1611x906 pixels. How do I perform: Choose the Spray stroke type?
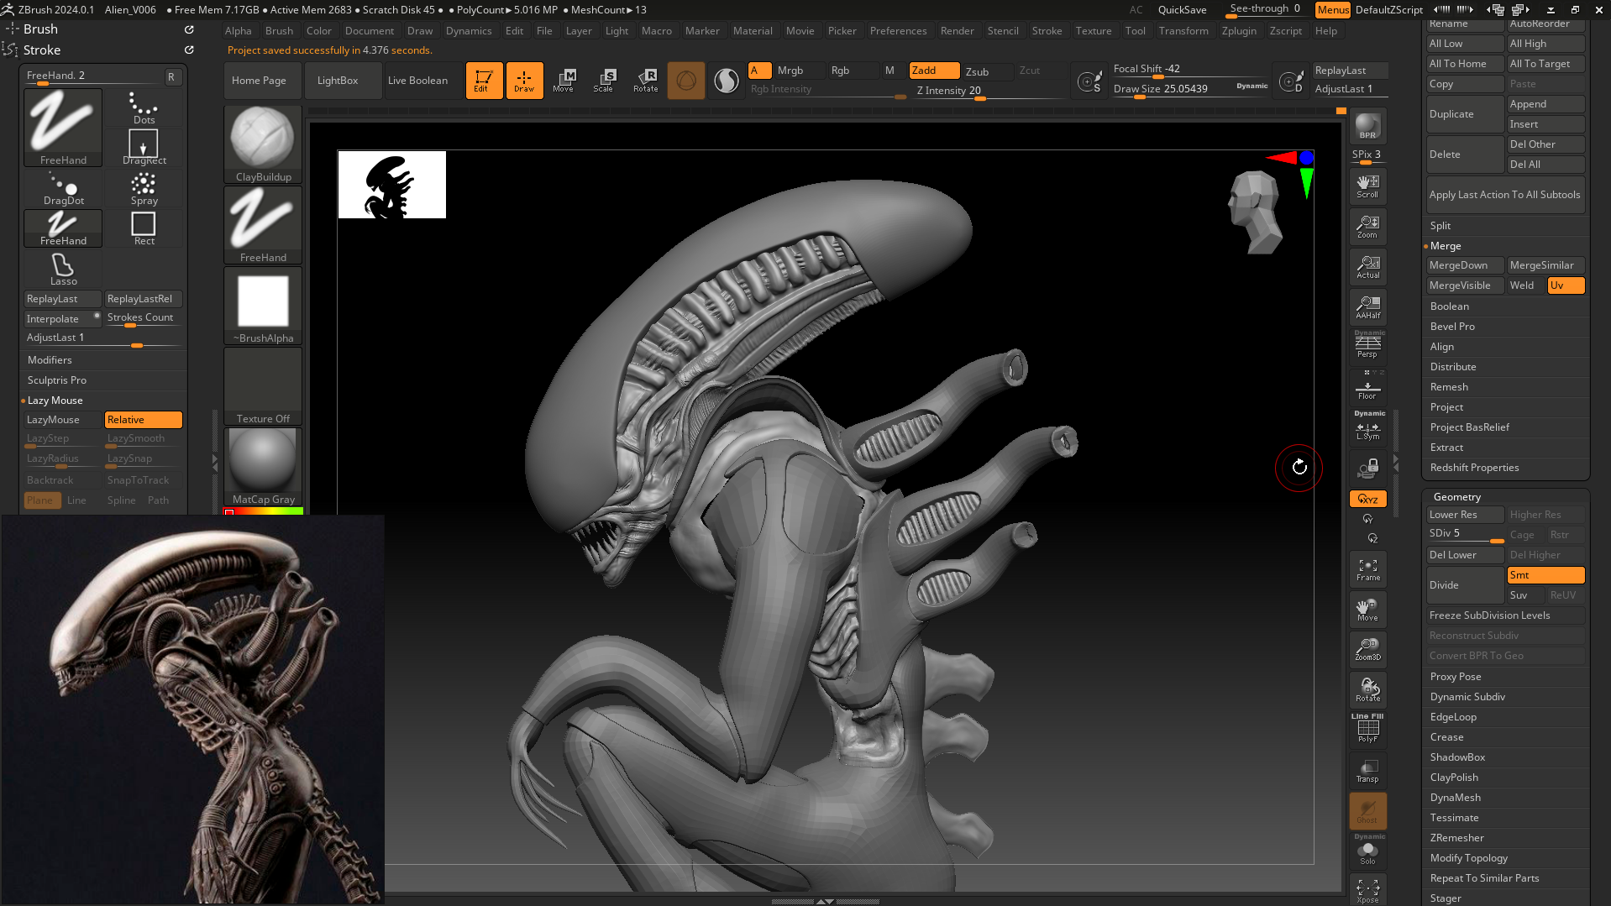point(144,188)
